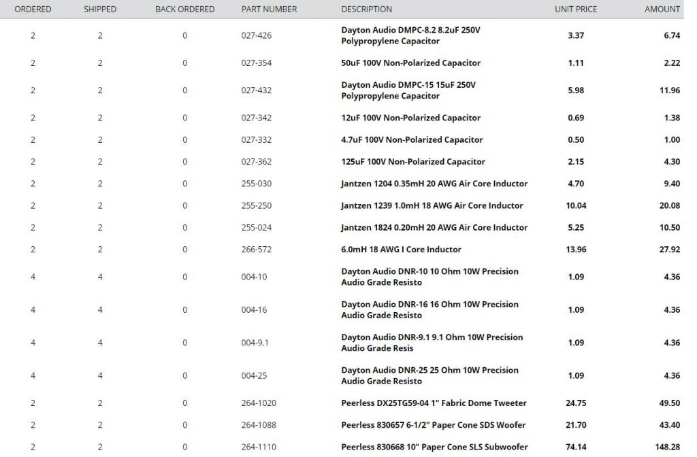Viewport: 697px width, 457px height.
Task: Select part number 004-16
Action: [255, 310]
